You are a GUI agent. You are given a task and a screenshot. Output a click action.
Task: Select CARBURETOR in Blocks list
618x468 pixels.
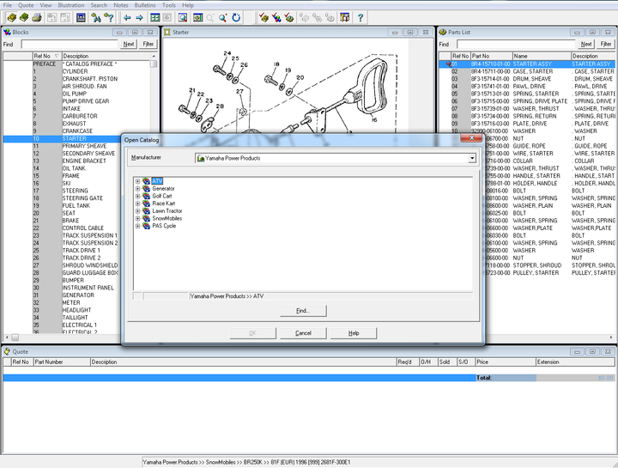tap(80, 116)
